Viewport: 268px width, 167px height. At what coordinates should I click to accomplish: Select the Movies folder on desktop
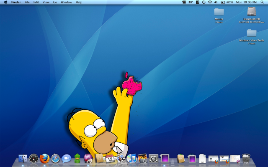219,12
